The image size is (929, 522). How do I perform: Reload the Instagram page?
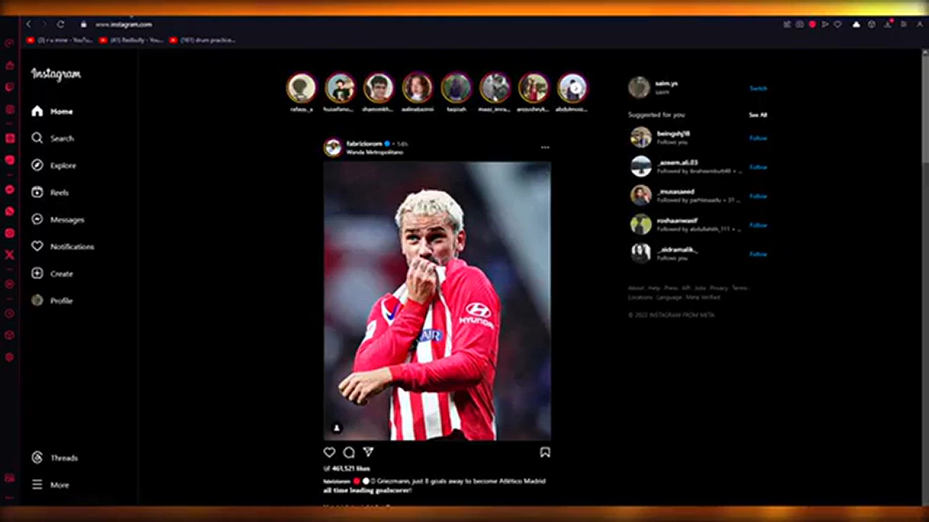coord(60,24)
